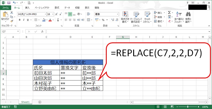Toggle align text left
Image resolution: width=212 pixels, height=109 pixels.
coord(66,20)
